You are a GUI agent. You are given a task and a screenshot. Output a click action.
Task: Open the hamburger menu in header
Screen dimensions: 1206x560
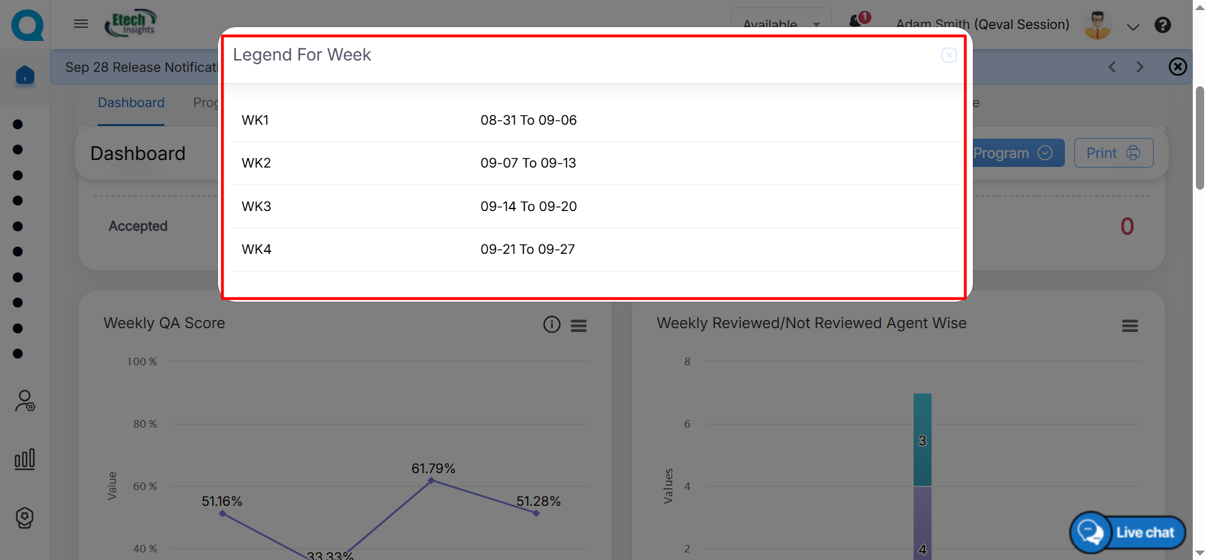tap(81, 24)
